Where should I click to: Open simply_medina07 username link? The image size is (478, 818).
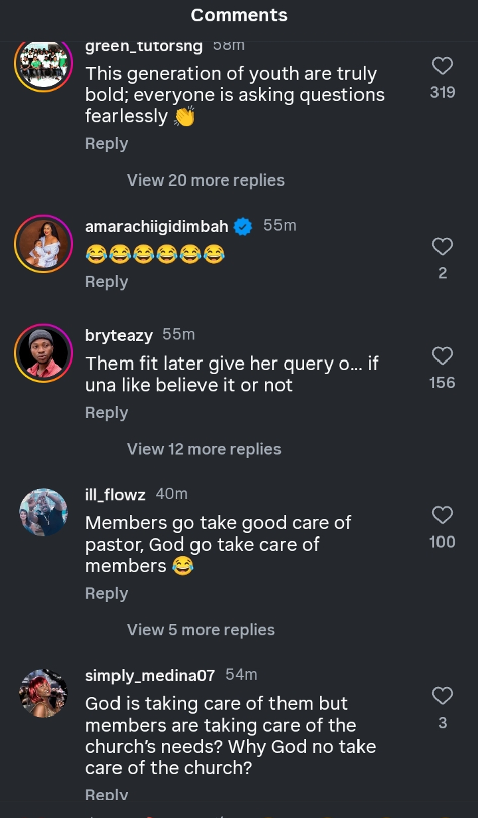150,676
